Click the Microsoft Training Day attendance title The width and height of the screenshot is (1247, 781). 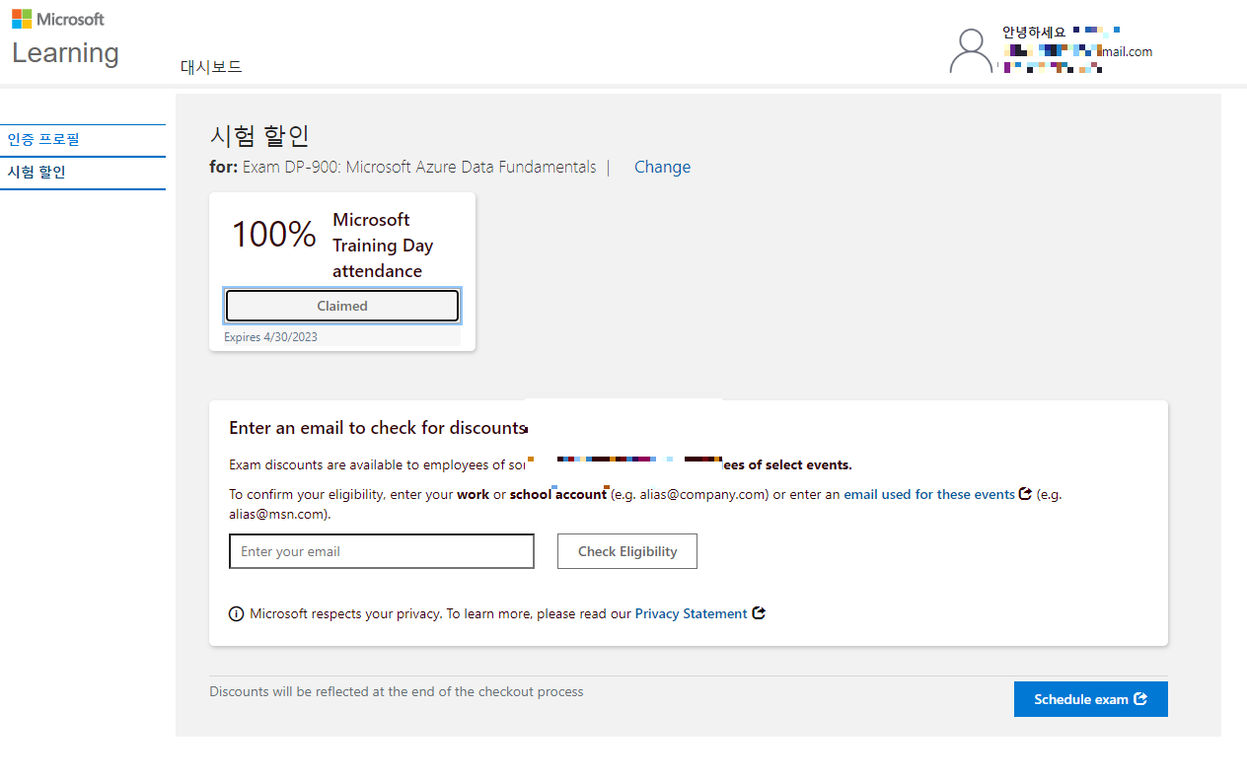(x=383, y=246)
